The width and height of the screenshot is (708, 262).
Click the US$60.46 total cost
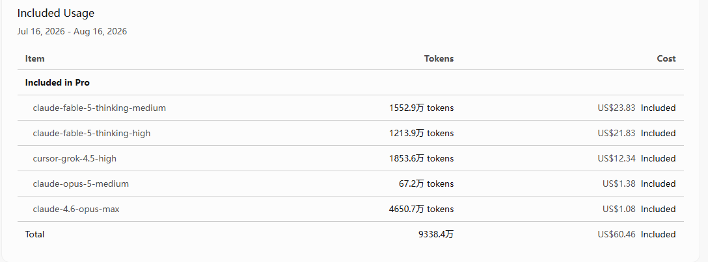616,234
